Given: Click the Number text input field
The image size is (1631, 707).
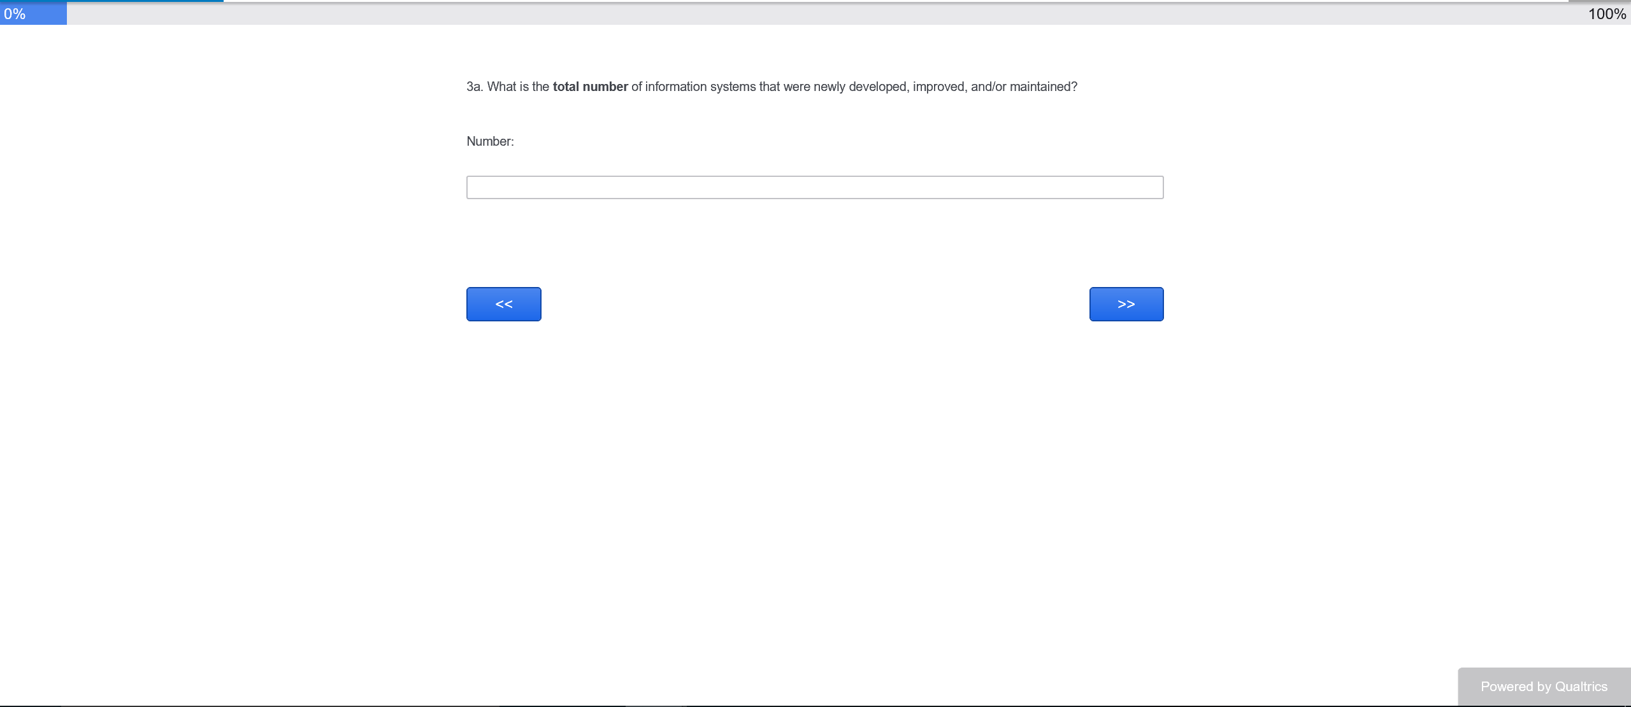Looking at the screenshot, I should pyautogui.click(x=814, y=187).
